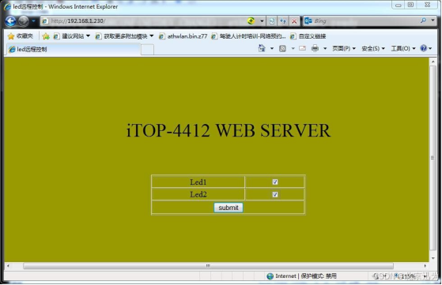
Task: Click the page document icon next to address dropdown
Action: point(272,21)
